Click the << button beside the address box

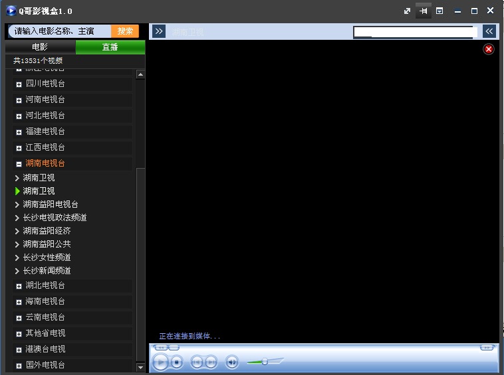(x=489, y=31)
